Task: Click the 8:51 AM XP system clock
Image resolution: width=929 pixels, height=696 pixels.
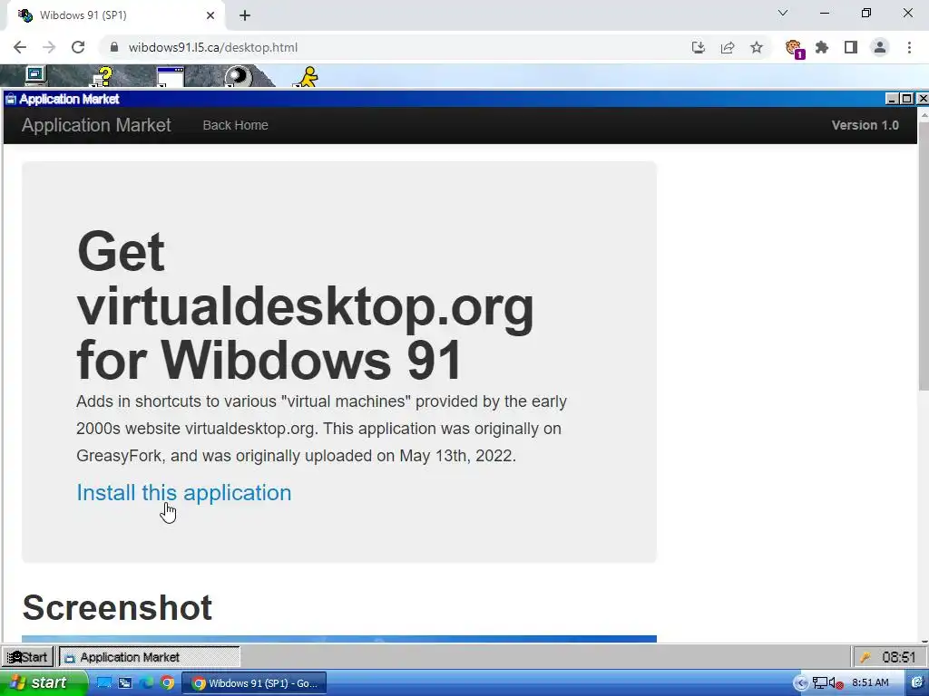Action: [870, 683]
